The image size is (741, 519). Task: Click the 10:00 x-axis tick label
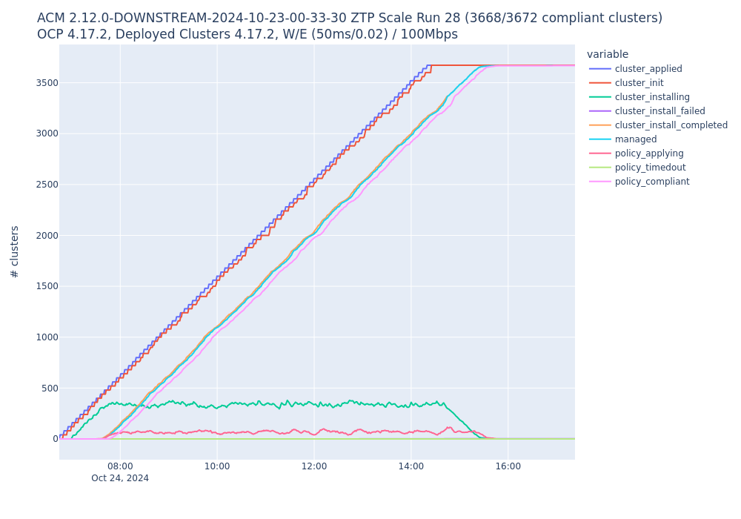[x=217, y=466]
